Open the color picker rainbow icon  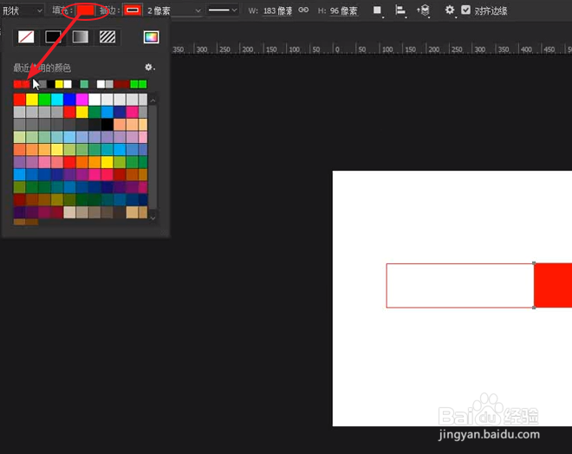(151, 37)
